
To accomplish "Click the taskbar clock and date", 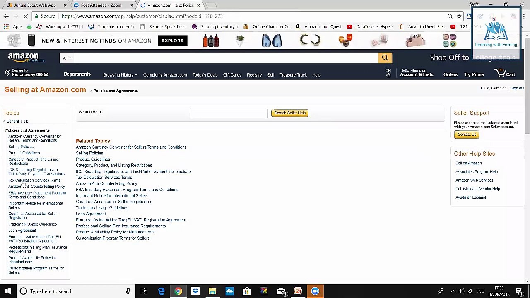I will point(499,291).
